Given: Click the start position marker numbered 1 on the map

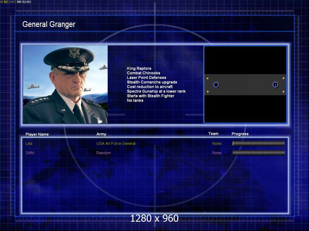Looking at the screenshot, I should (275, 85).
